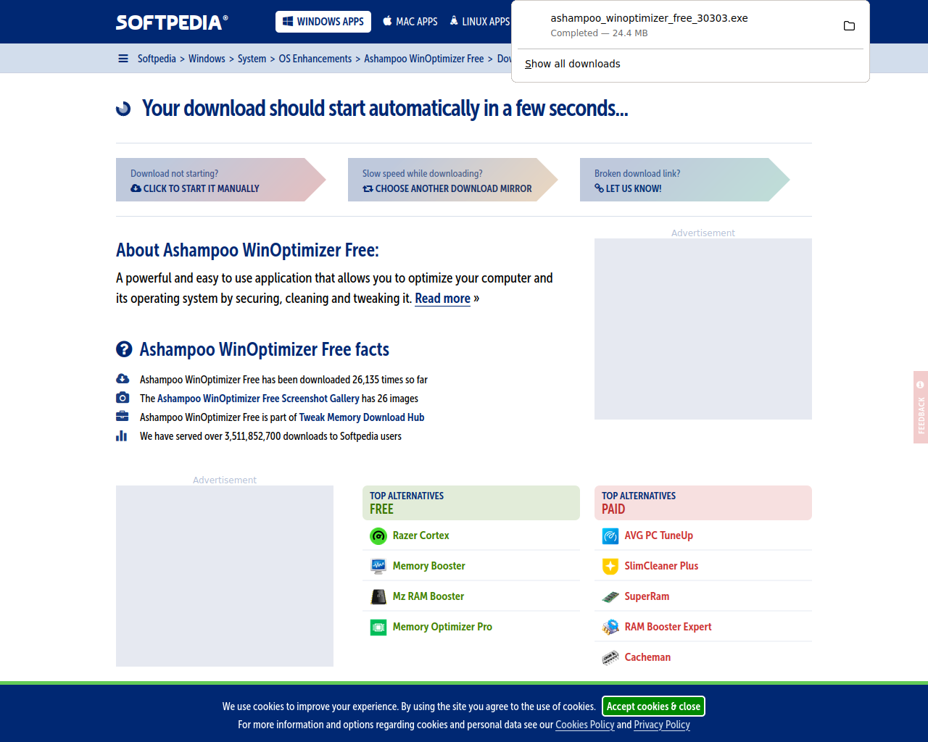Click the question mark facts icon
The image size is (928, 742).
(124, 349)
